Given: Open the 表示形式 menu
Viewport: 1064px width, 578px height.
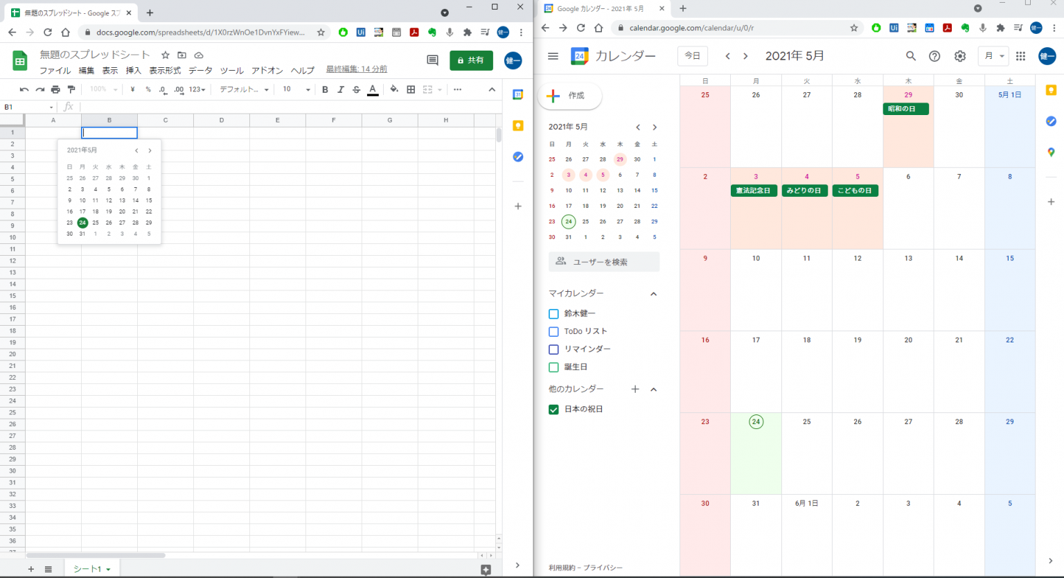Looking at the screenshot, I should click(165, 71).
